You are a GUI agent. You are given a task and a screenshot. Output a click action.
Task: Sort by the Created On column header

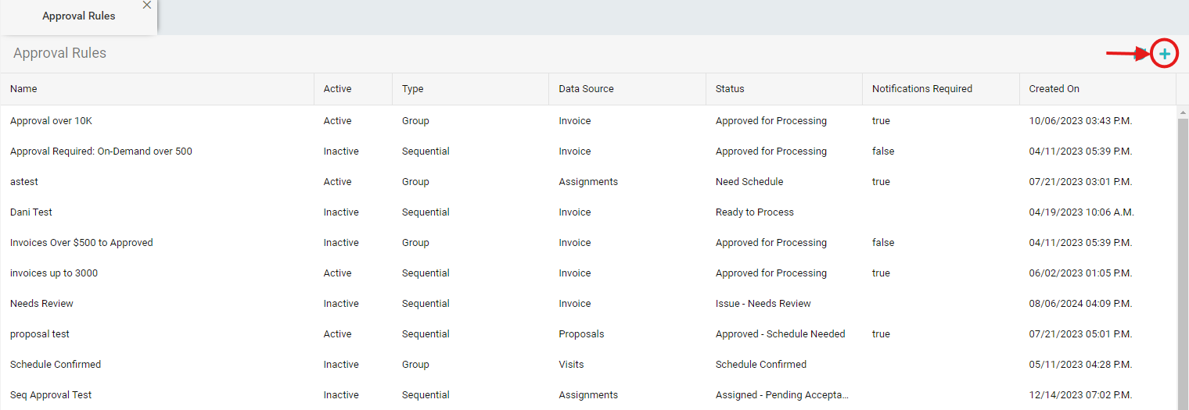tap(1054, 89)
